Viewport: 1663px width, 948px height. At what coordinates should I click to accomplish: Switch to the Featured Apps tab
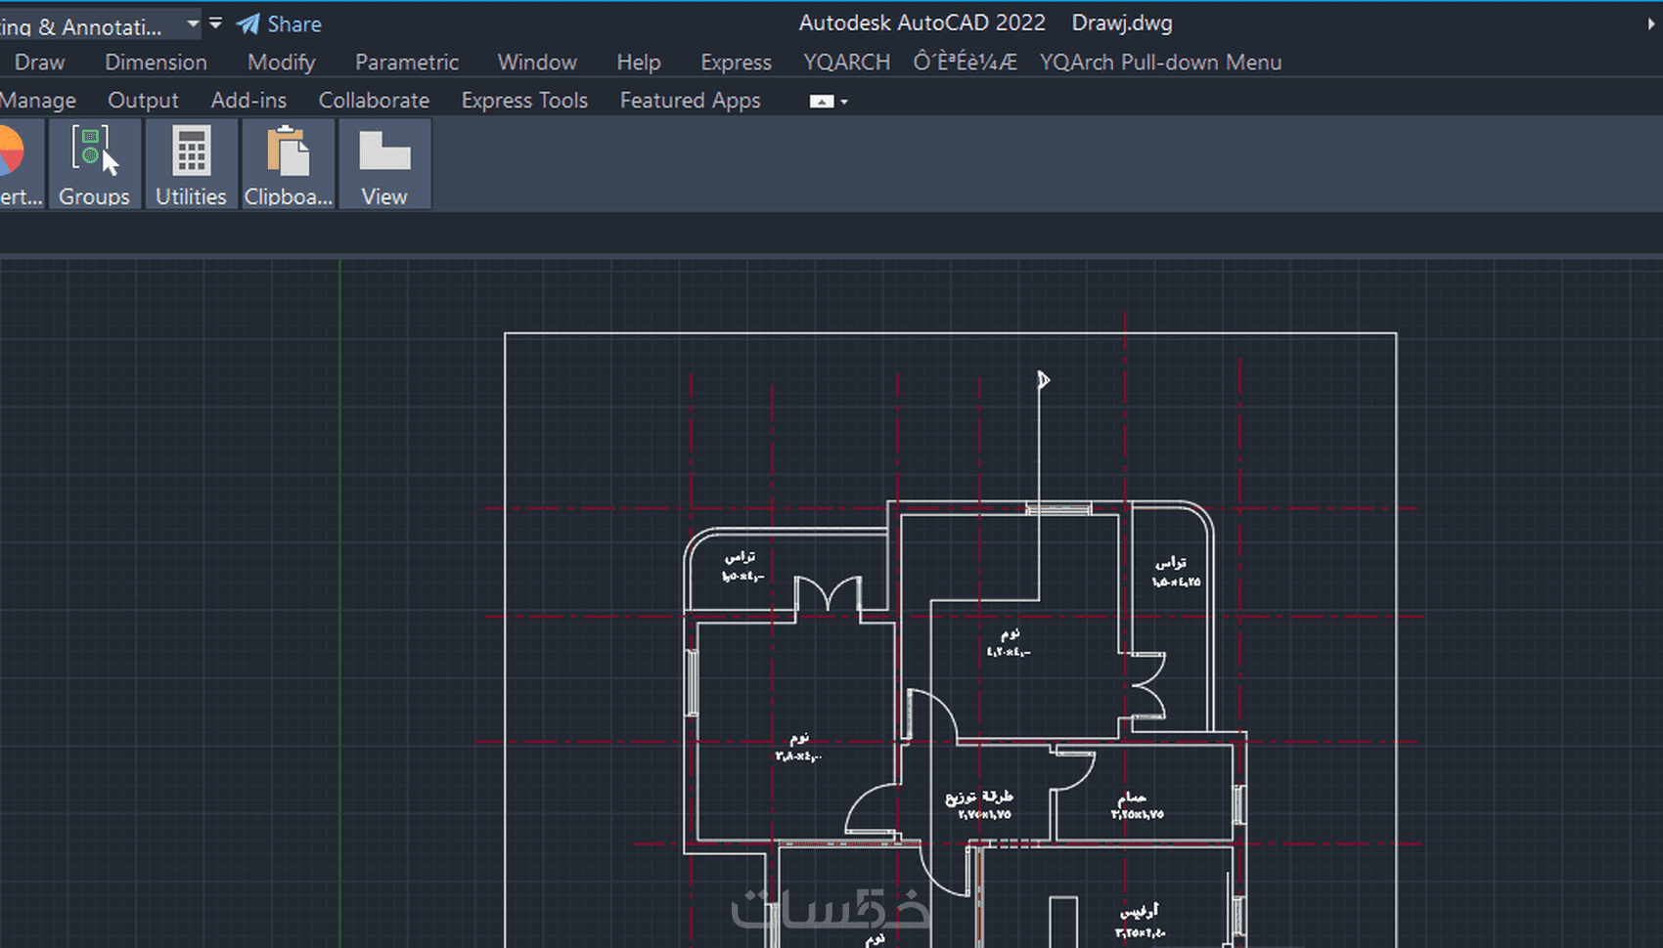(x=691, y=101)
